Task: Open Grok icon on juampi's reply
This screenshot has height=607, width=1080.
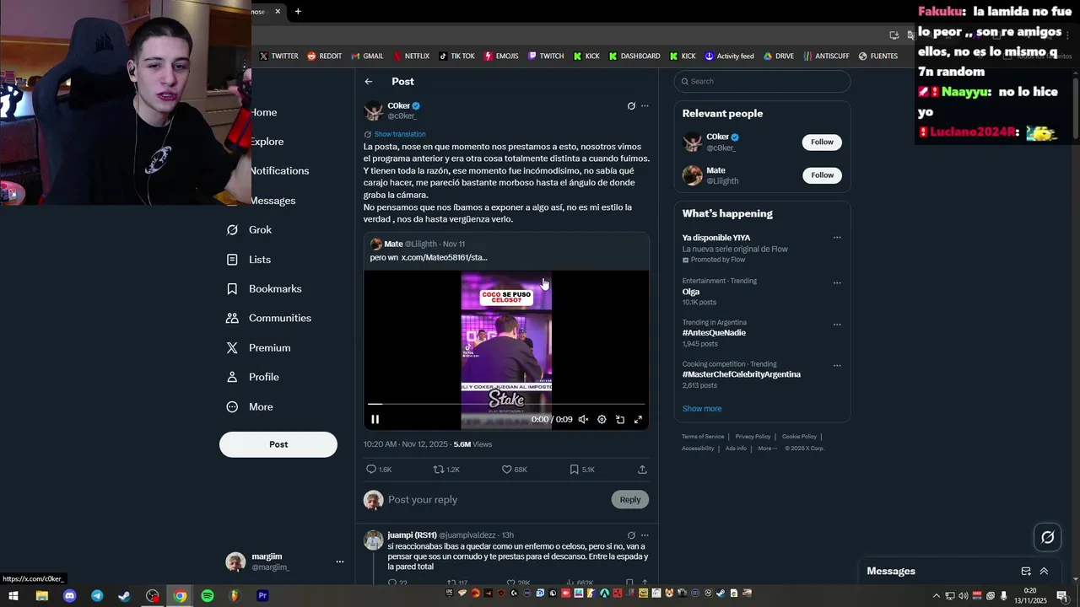Action: pos(631,535)
